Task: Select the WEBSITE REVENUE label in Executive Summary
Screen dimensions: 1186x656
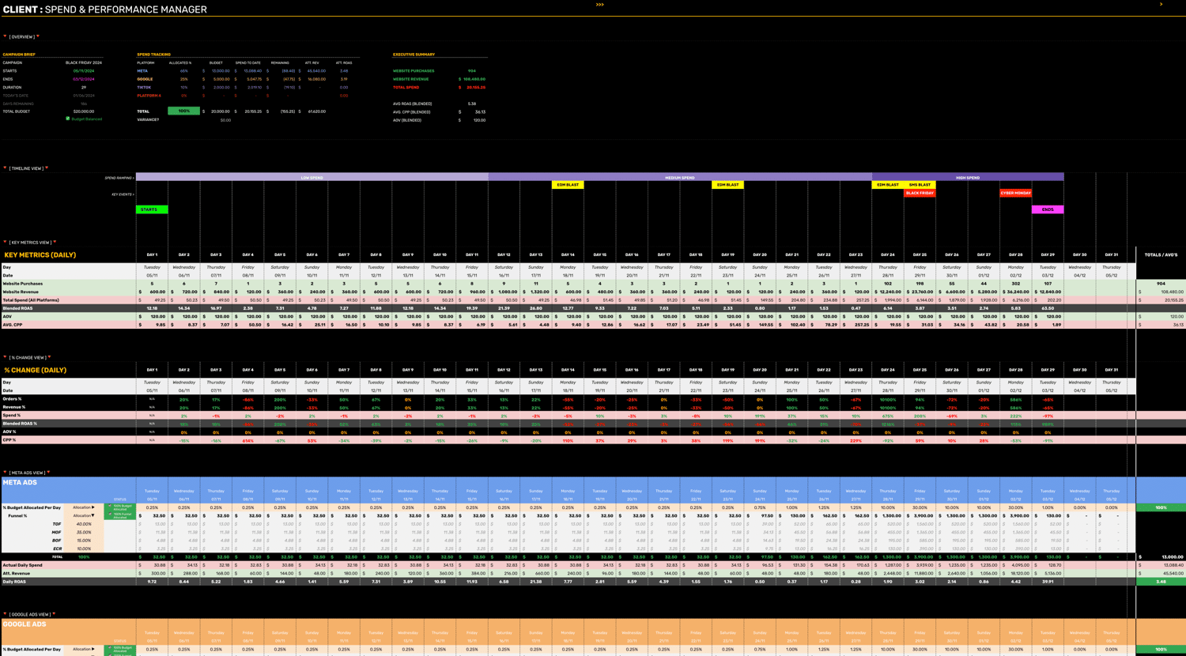Action: coord(411,79)
